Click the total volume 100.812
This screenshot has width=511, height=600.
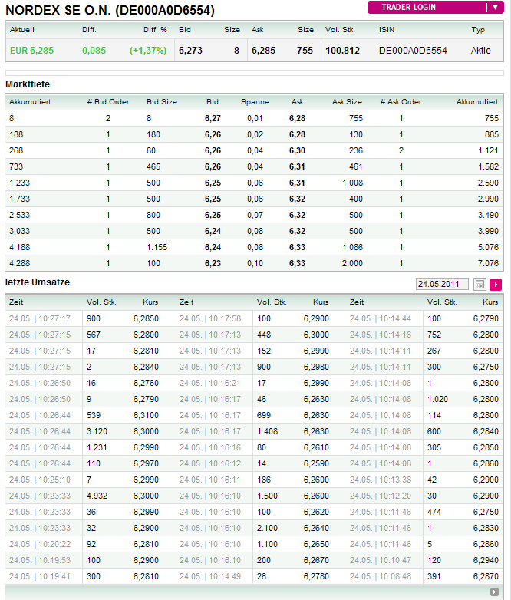point(342,50)
